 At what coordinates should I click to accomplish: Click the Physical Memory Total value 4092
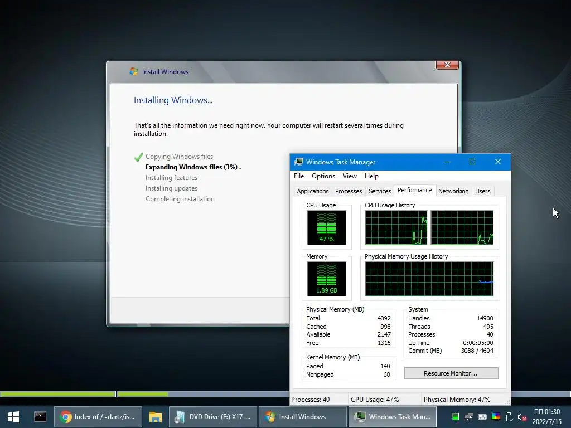pyautogui.click(x=384, y=318)
